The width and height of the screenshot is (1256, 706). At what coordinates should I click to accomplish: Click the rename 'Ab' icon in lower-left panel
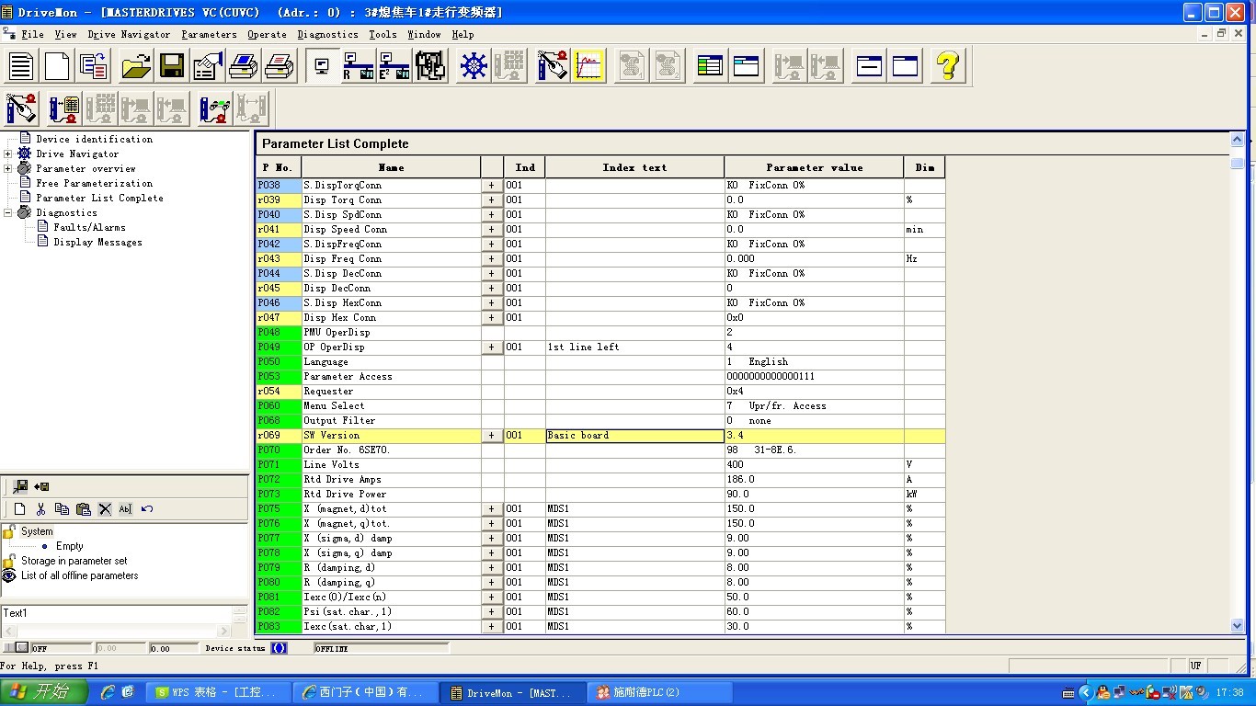tap(126, 509)
